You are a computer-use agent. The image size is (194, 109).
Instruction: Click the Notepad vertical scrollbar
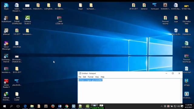pos(181,91)
